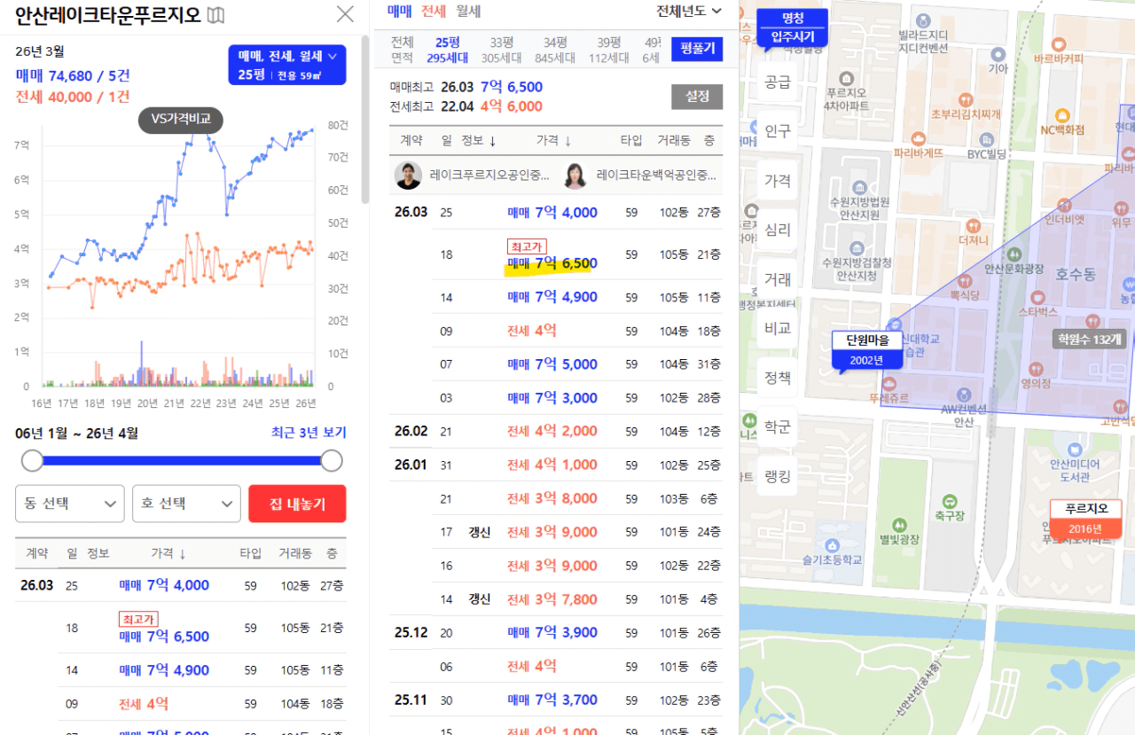Viewport: 1135px width, 735px height.
Task: Open the 전체년도 dropdown
Action: click(689, 12)
